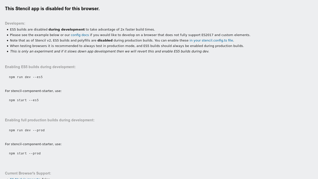Viewport: 318px width, 179px height.
Task: Click the bold 'disabled' word in third bullet
Action: (105, 41)
